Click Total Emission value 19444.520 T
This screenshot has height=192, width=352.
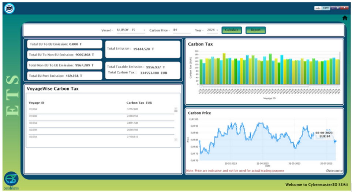point(143,49)
